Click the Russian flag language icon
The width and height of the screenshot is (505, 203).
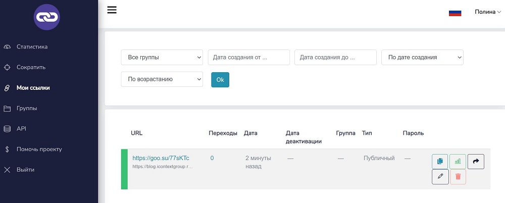point(455,13)
